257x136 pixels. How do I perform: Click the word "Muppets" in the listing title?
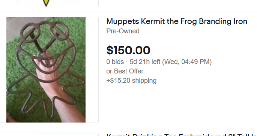(123, 22)
